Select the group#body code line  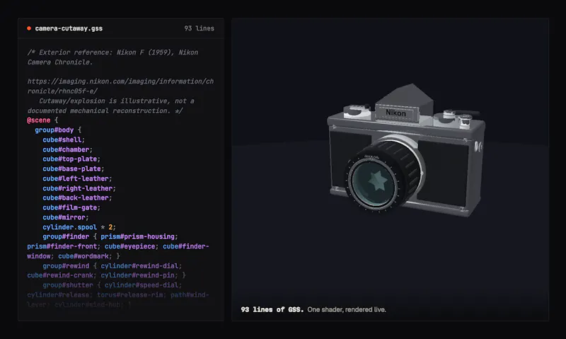[x=58, y=130]
